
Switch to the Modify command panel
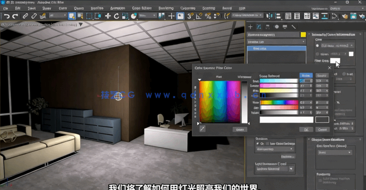coord(259,27)
